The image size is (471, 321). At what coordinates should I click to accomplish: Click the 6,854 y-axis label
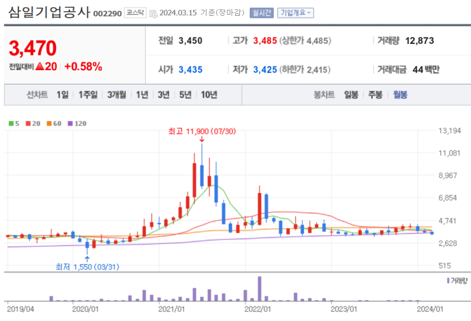[448, 198]
